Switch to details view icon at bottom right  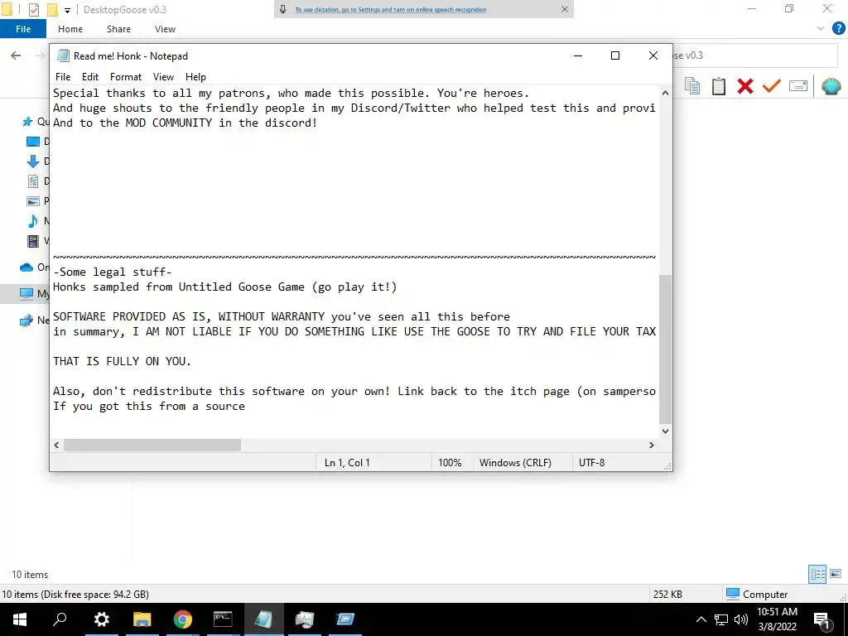tap(817, 574)
